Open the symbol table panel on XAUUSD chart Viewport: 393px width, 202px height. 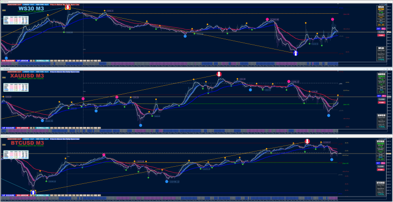tap(16, 88)
